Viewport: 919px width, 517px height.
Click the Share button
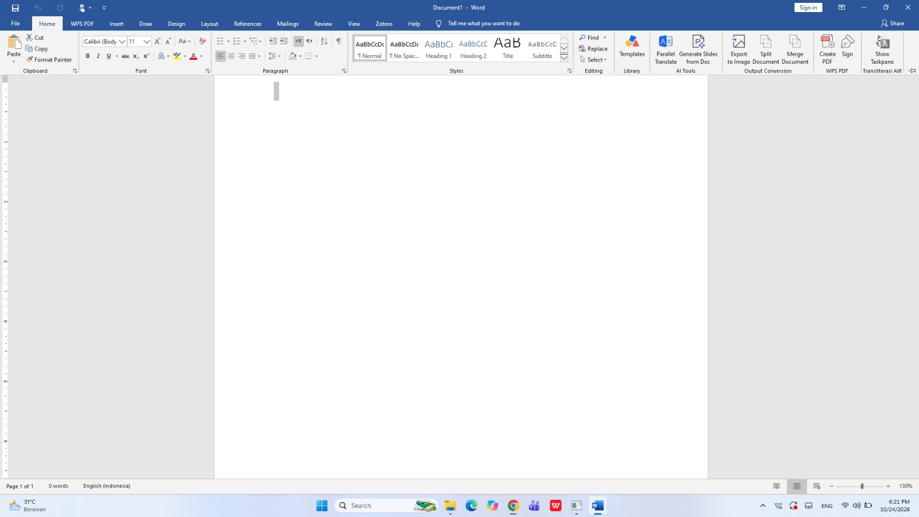point(893,24)
